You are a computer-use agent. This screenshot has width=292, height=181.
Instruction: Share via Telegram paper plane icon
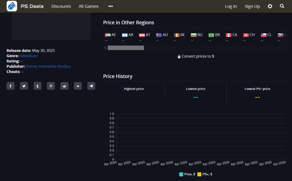point(91,86)
